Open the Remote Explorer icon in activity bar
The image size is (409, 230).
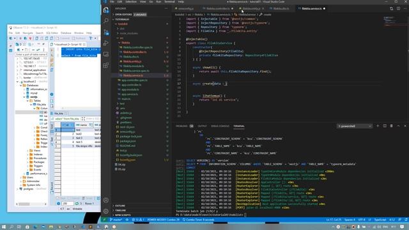106,54
